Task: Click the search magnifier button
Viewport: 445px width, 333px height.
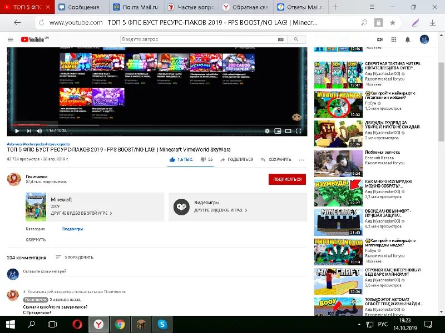Action: 296,39
